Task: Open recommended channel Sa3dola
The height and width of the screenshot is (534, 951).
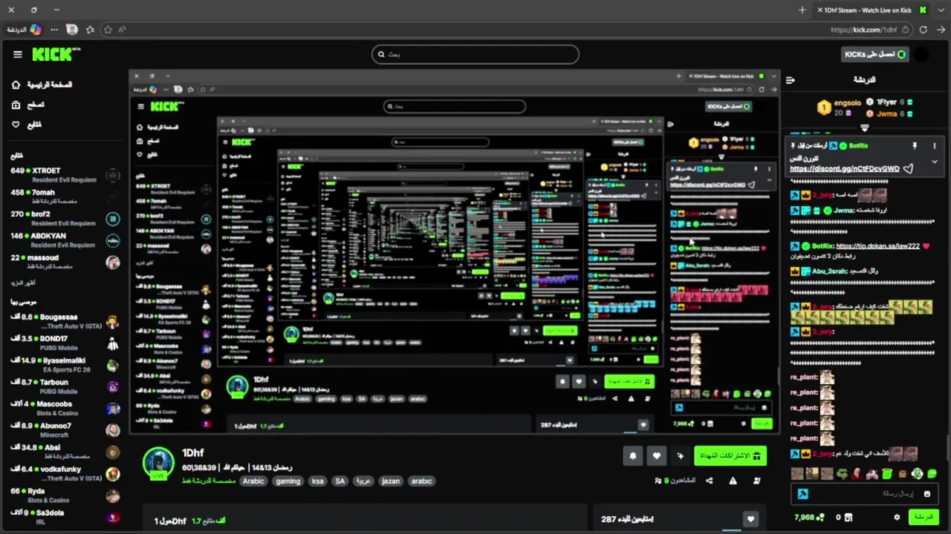Action: coord(65,517)
